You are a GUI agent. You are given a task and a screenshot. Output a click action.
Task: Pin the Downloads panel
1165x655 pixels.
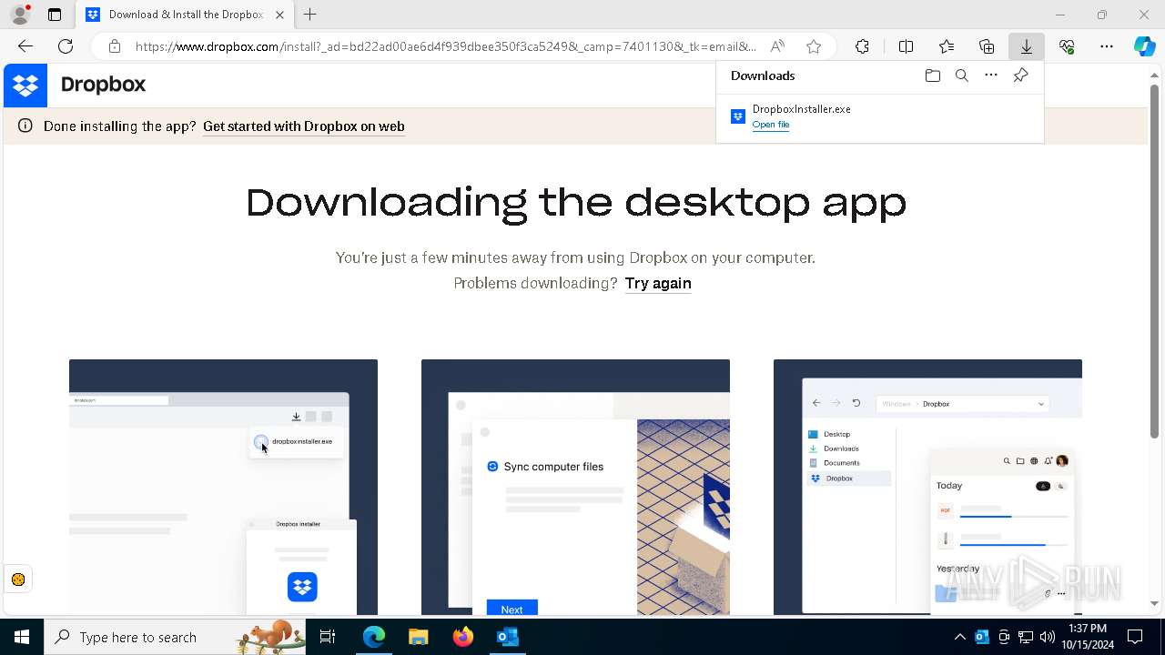click(x=1021, y=76)
